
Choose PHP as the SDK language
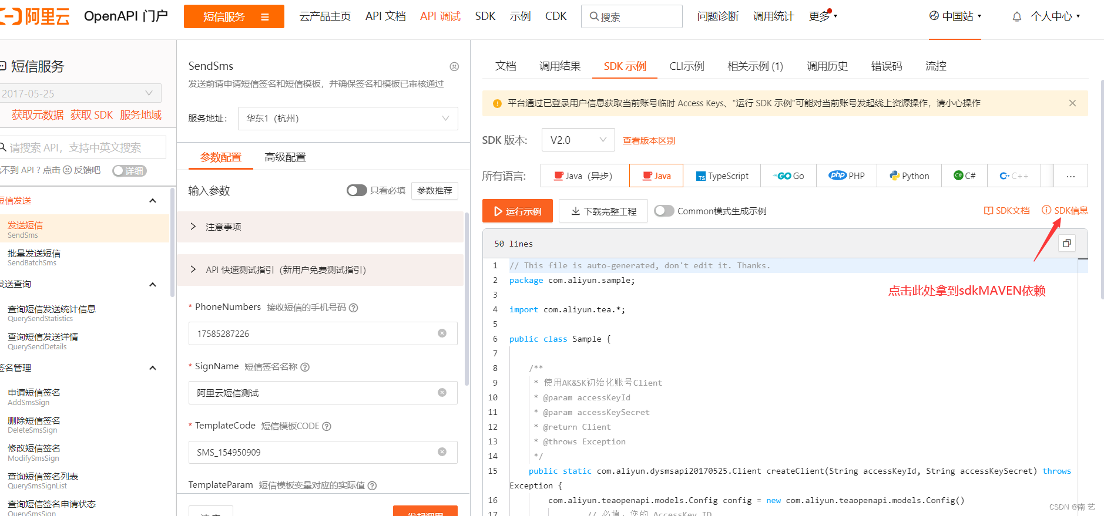[847, 176]
